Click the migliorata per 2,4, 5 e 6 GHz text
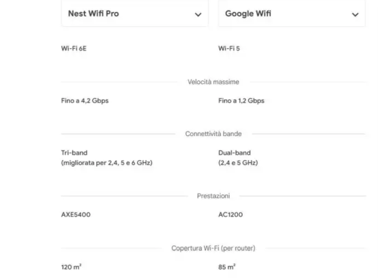 pyautogui.click(x=107, y=163)
